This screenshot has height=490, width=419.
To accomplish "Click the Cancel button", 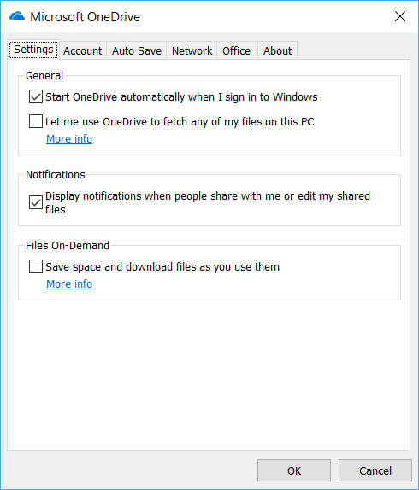I will [x=375, y=470].
